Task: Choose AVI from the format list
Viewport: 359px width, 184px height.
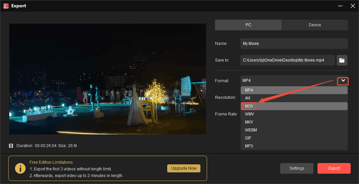Action: pyautogui.click(x=294, y=98)
